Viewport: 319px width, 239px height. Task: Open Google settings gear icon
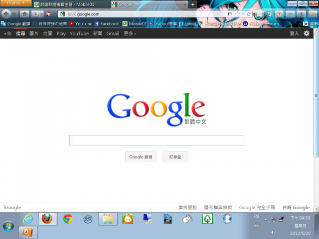(307, 33)
